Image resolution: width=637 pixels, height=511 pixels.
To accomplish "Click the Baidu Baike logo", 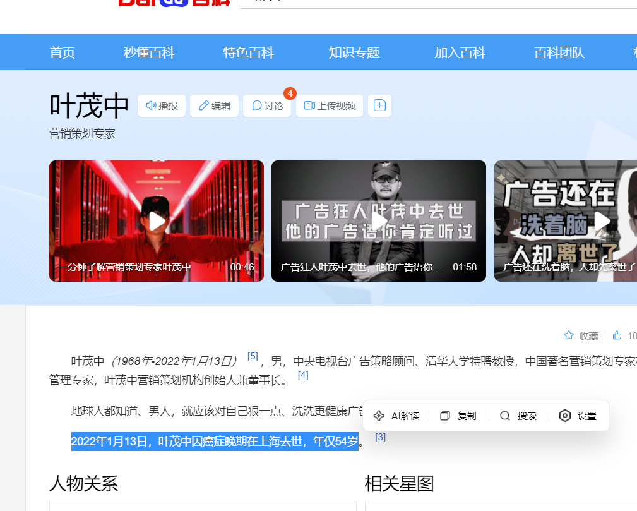I will click(x=175, y=3).
